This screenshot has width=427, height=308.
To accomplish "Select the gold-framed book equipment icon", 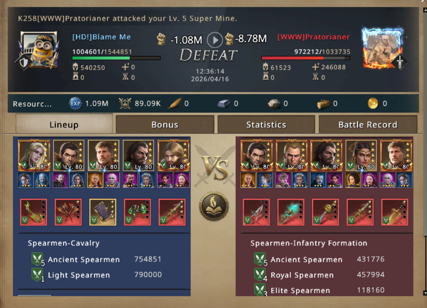I will 103,212.
